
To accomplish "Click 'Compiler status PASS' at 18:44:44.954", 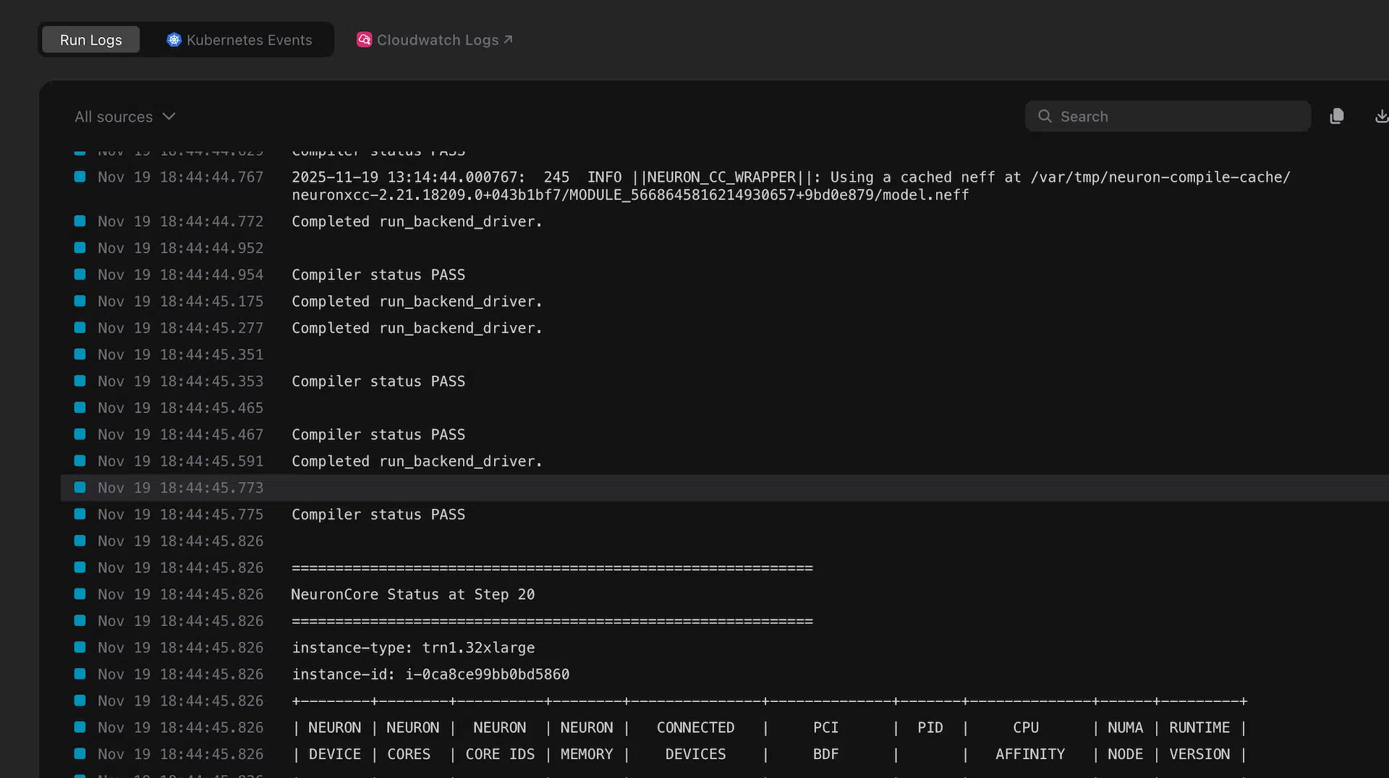I will click(378, 275).
